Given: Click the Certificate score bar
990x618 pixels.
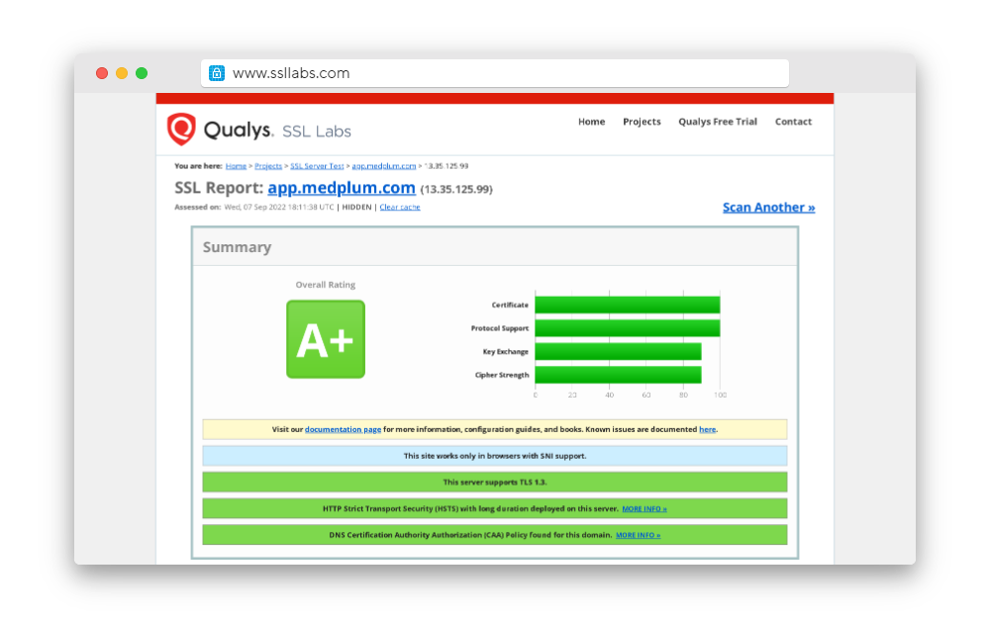Looking at the screenshot, I should (x=627, y=305).
